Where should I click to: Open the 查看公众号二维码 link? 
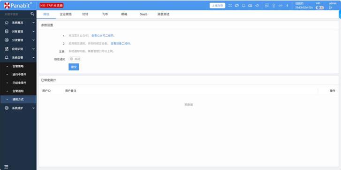point(103,36)
